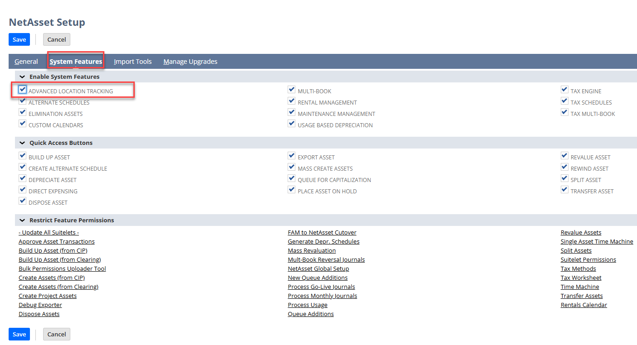Open Revalue Assets link
Viewport: 637px width, 345px height.
(581, 232)
